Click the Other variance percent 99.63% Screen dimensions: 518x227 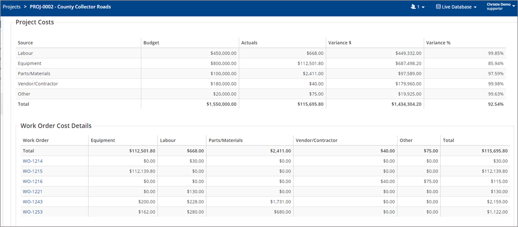coord(496,94)
